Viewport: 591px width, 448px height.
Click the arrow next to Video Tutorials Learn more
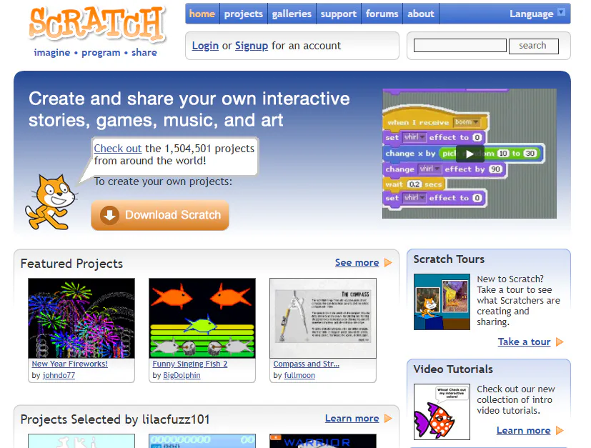pyautogui.click(x=560, y=430)
